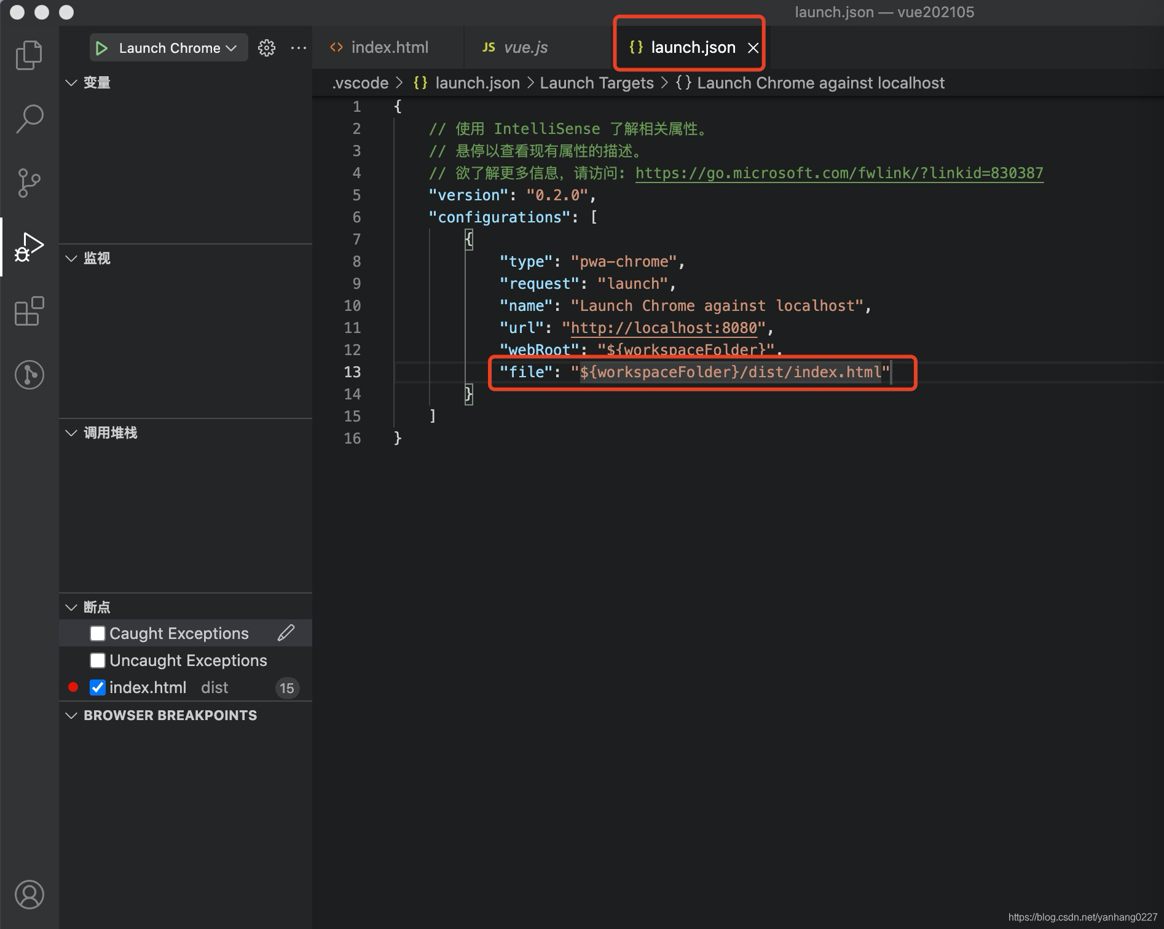Viewport: 1164px width, 929px height.
Task: Open the Source Control icon
Action: [28, 182]
